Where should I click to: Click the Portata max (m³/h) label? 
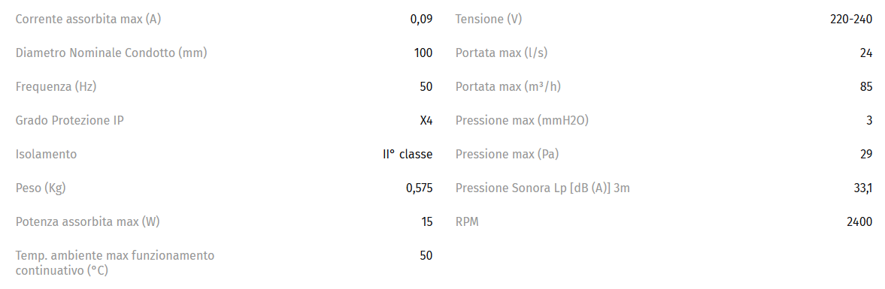[x=508, y=87]
